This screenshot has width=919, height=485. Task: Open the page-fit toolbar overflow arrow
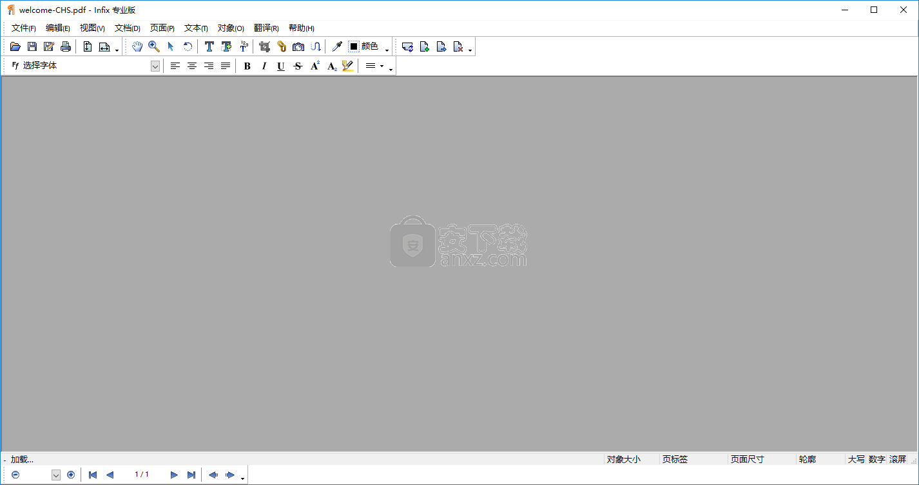coord(117,50)
